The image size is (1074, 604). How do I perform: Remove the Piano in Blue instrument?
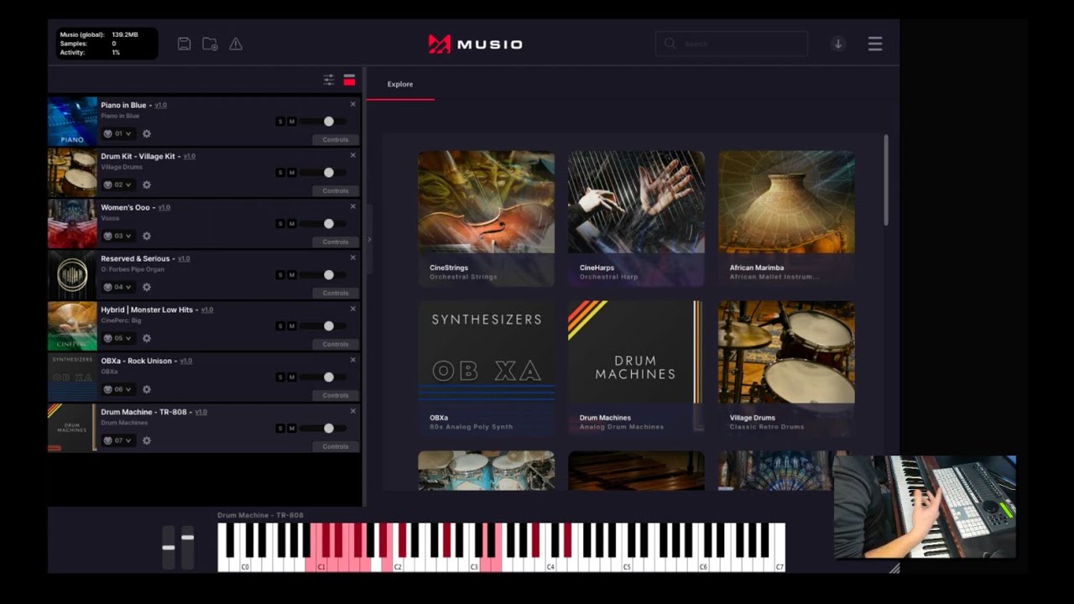point(353,104)
